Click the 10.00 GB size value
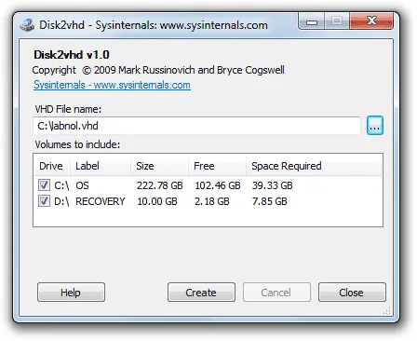Screen dimensions: 417x341 click(157, 201)
